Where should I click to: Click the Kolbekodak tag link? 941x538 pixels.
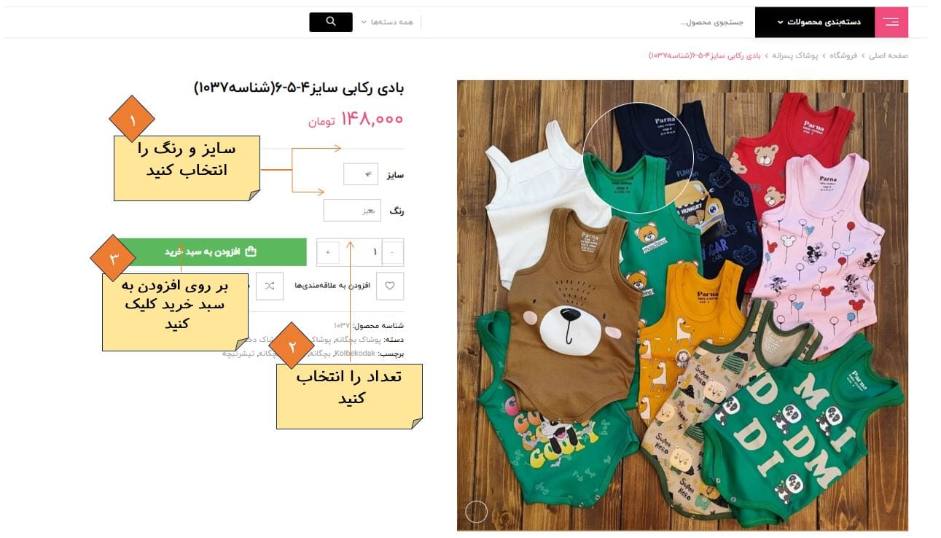pyautogui.click(x=355, y=354)
